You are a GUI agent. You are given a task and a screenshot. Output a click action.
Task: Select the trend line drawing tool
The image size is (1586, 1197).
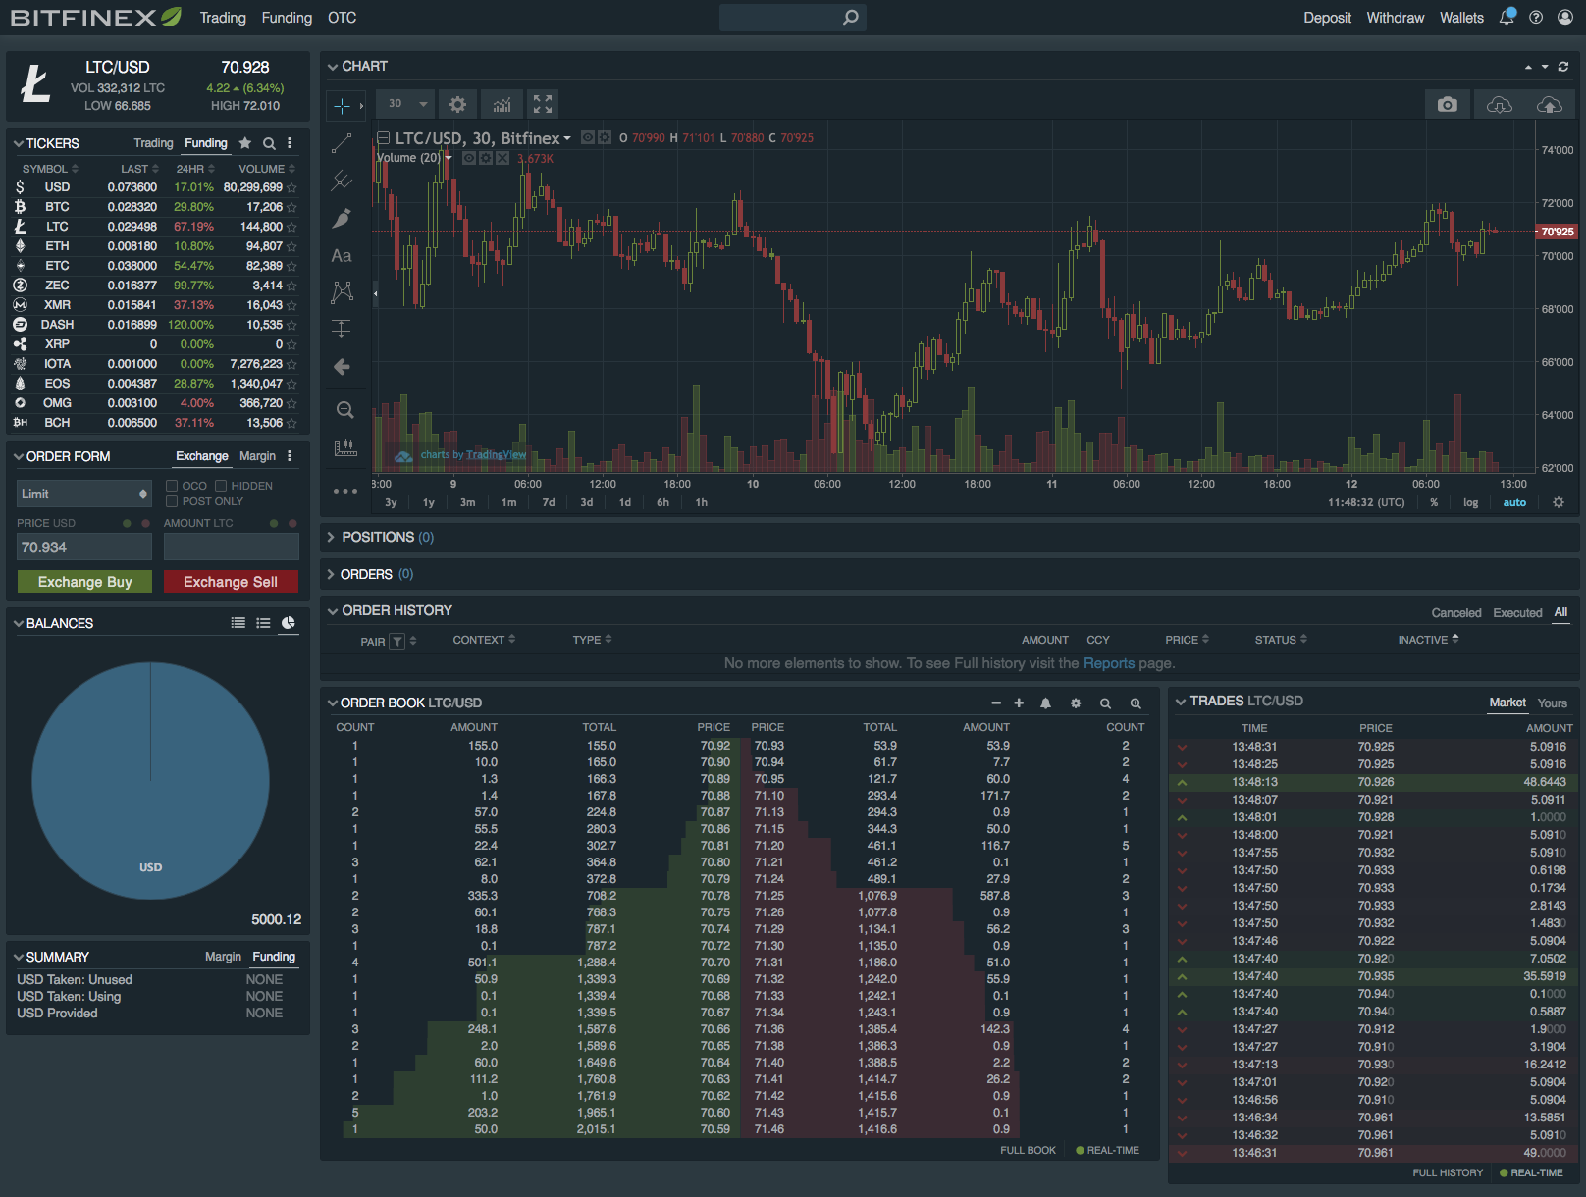[342, 143]
